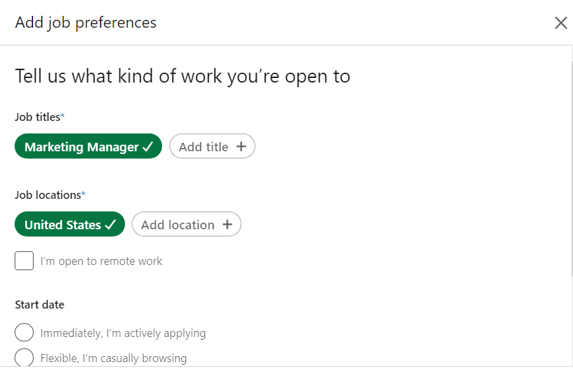
Task: Click the Flexible, I'm casually browsing label text
Action: click(x=113, y=358)
